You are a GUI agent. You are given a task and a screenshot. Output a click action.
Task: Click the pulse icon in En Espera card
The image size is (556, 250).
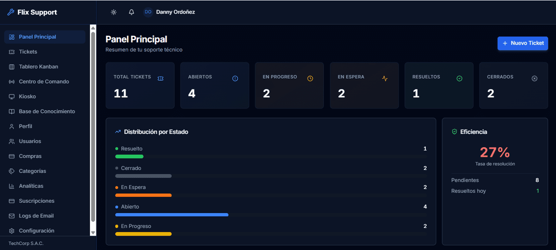point(385,79)
